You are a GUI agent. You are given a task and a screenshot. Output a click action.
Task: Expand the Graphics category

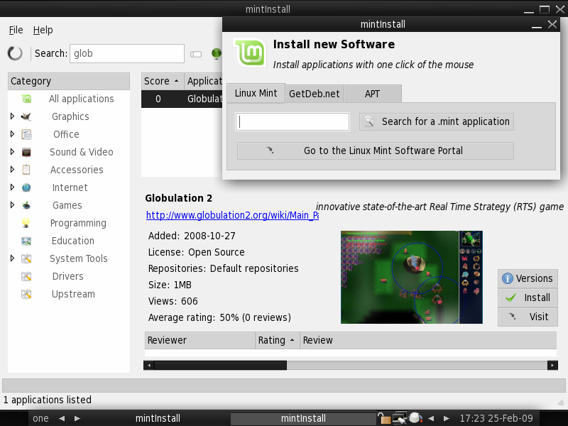[x=12, y=116]
